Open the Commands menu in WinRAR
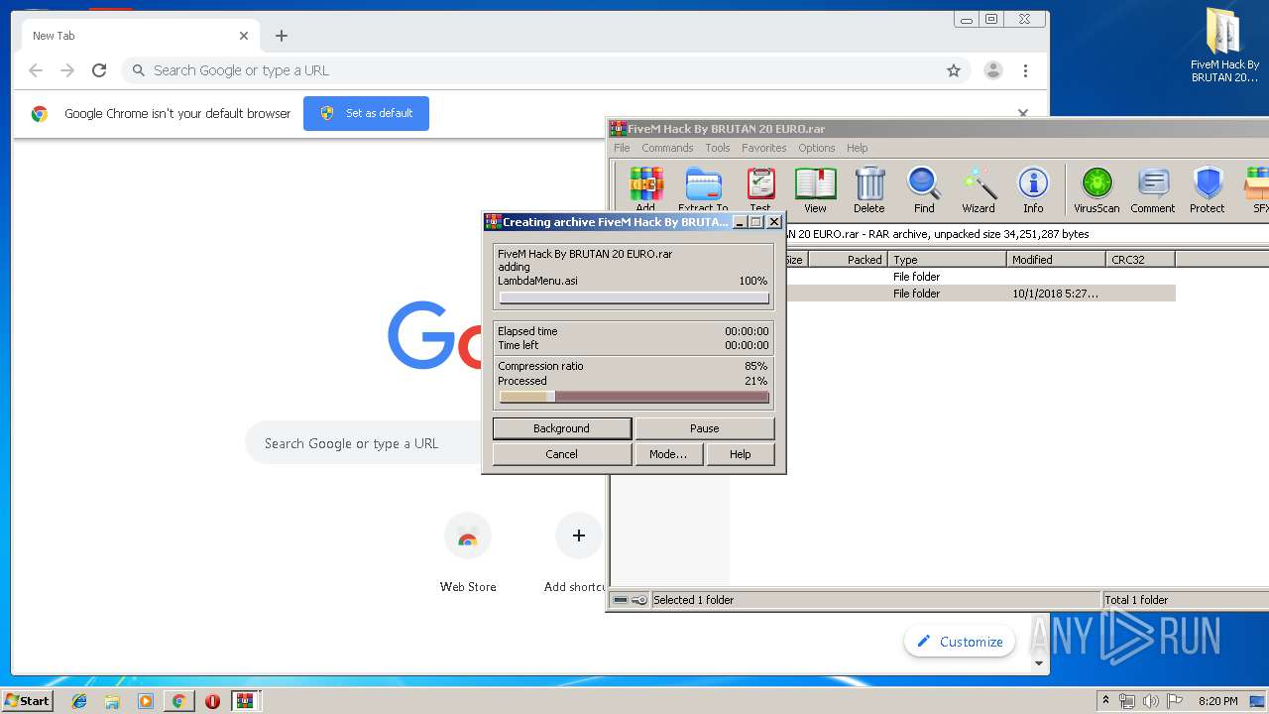The width and height of the screenshot is (1269, 714). [x=667, y=148]
